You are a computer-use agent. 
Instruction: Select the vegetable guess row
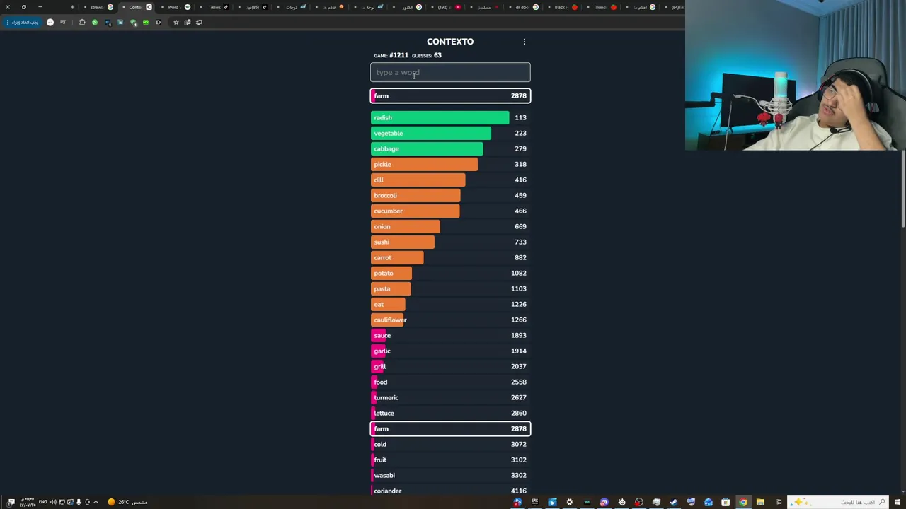(450, 133)
